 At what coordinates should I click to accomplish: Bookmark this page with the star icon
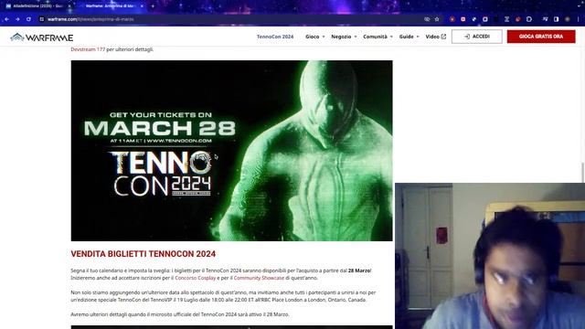[437, 19]
